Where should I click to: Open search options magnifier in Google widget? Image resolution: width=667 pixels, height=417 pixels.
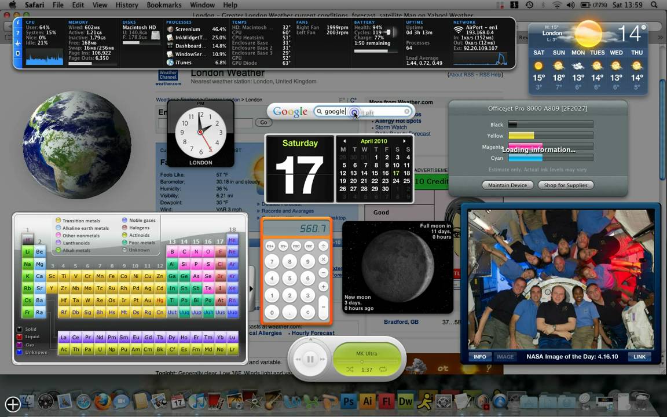pos(319,111)
